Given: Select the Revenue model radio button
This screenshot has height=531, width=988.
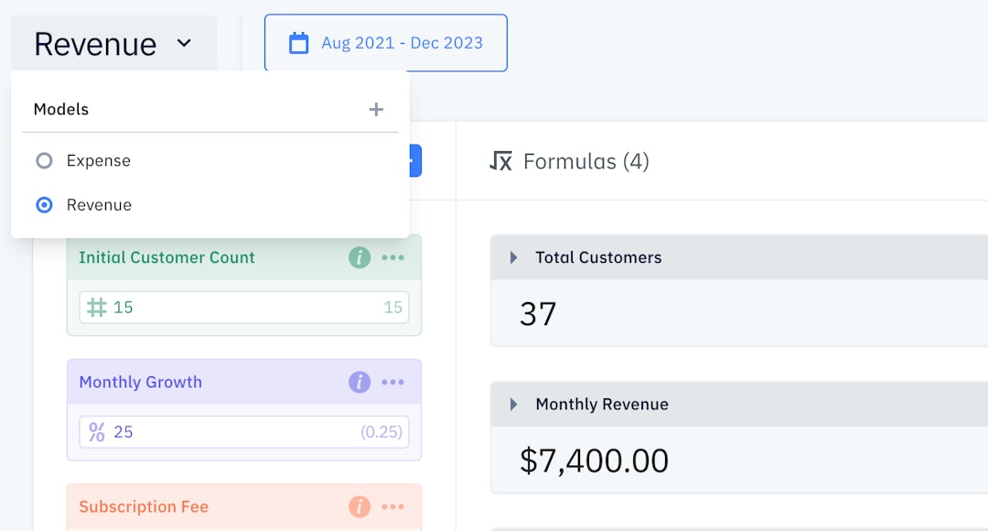Looking at the screenshot, I should click(44, 205).
